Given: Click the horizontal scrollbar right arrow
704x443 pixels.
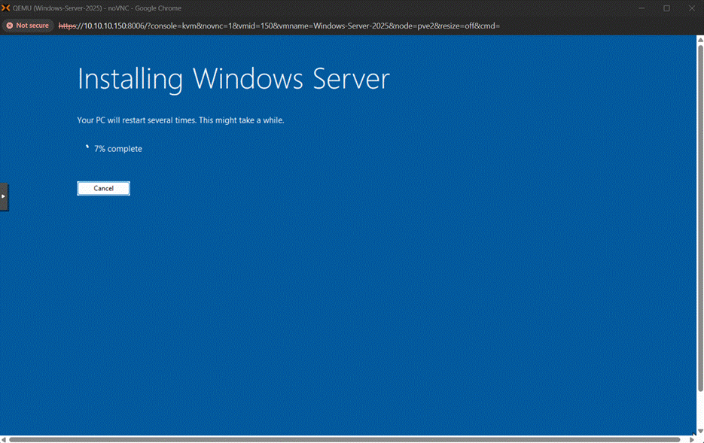Looking at the screenshot, I should click(691, 438).
